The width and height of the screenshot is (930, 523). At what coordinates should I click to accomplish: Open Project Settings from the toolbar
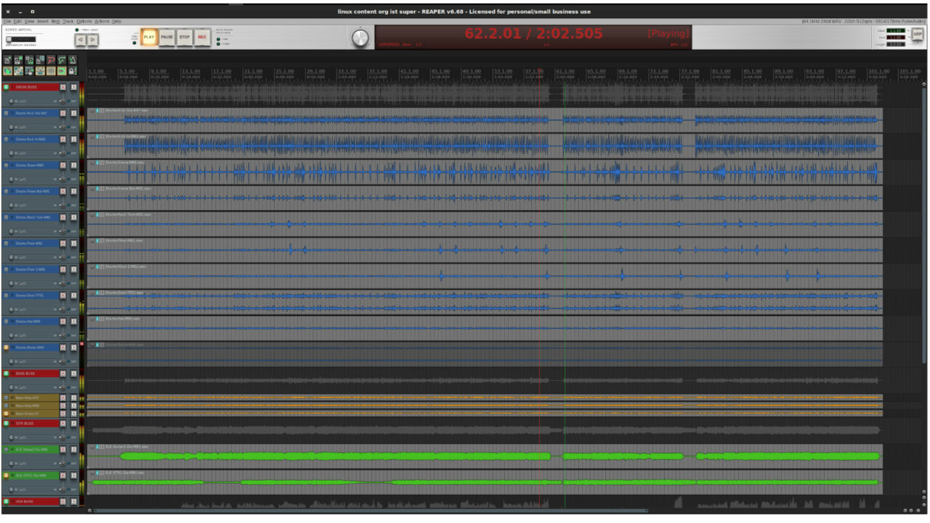click(40, 60)
